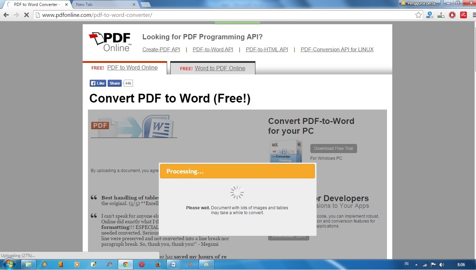Click Pengguna perta... user profile button

point(420,3)
